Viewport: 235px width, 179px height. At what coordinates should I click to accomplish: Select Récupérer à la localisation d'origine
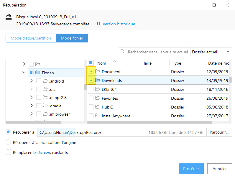pyautogui.click(x=8, y=142)
